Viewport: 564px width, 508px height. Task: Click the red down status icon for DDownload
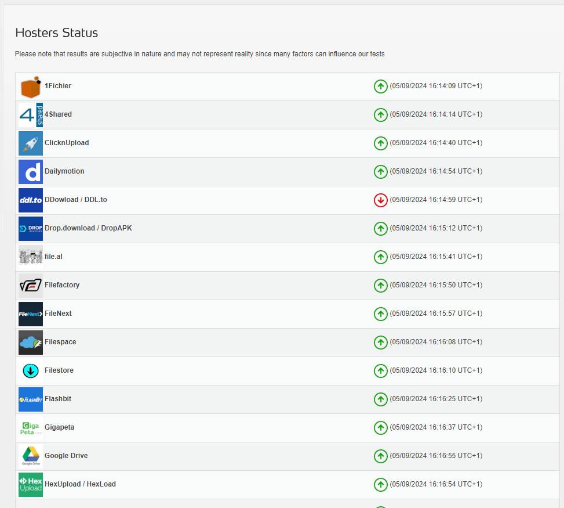point(381,200)
